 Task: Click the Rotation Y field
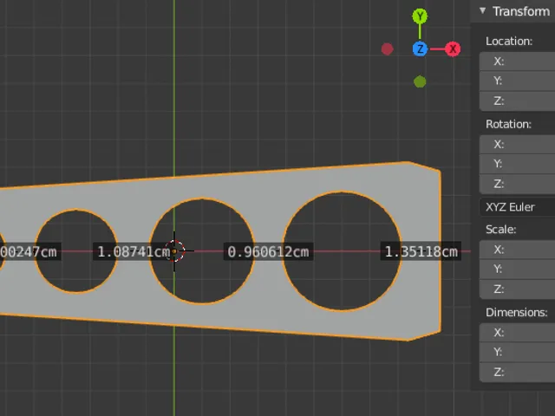coord(517,164)
